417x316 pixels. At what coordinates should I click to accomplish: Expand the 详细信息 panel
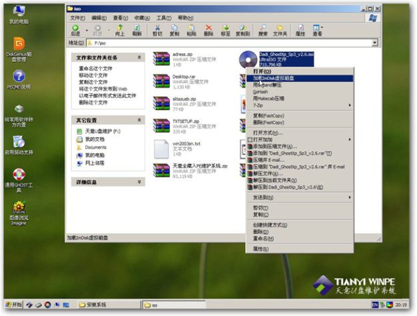coord(139,181)
